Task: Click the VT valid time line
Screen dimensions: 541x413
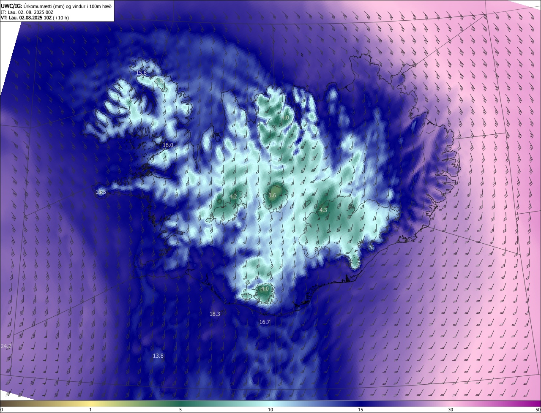Action: pos(35,18)
